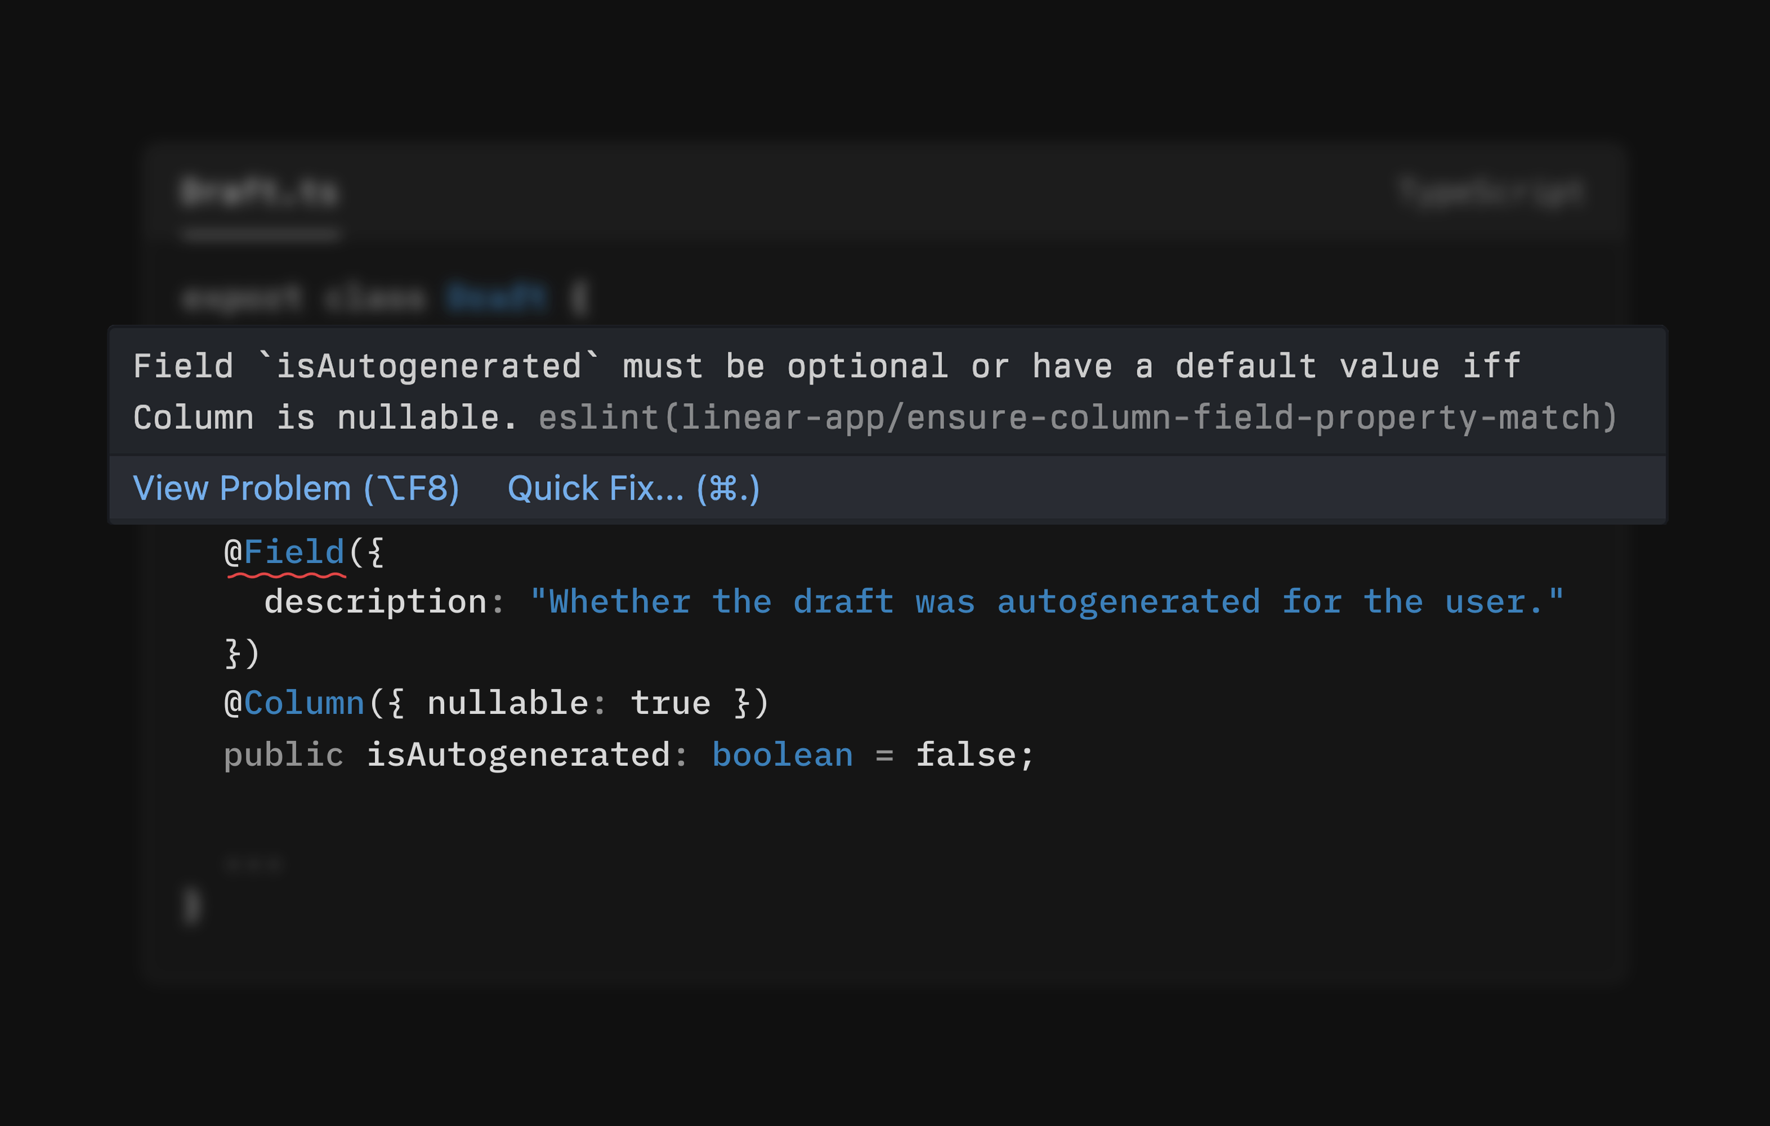Click the blurred class closing brace
Viewport: 1770px width, 1126px height.
[x=192, y=905]
